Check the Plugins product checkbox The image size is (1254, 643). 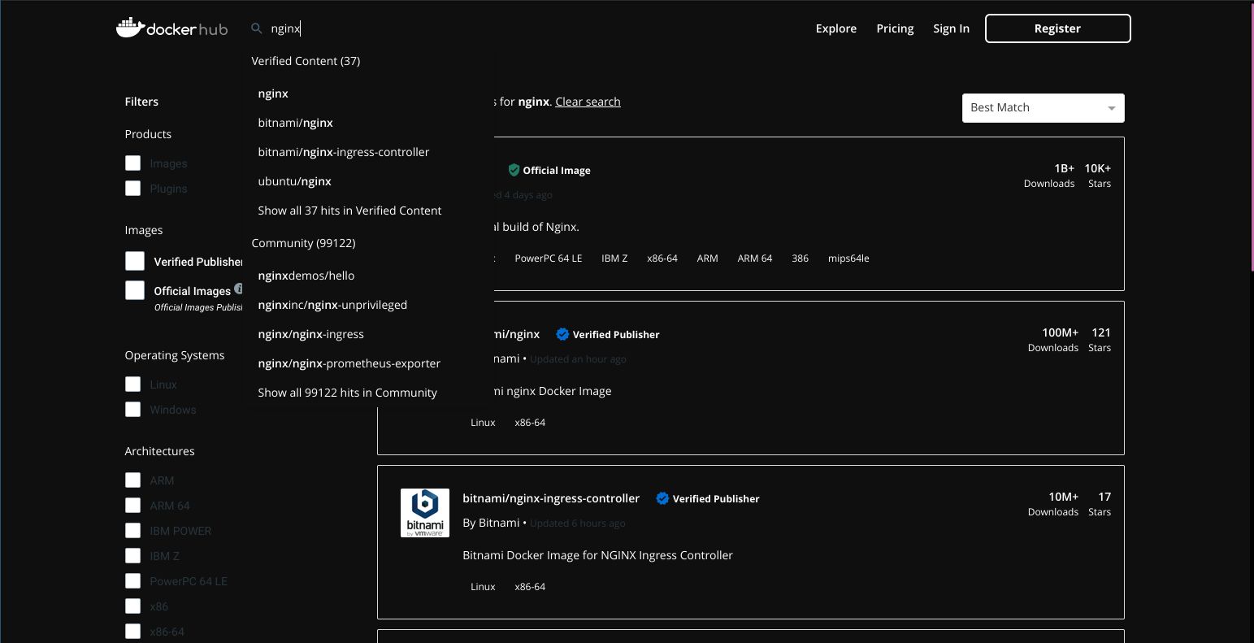click(132, 189)
